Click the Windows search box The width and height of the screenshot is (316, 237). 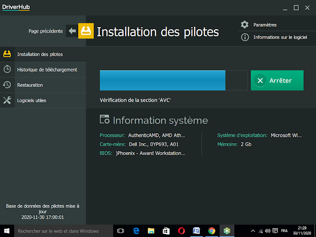[63, 231]
